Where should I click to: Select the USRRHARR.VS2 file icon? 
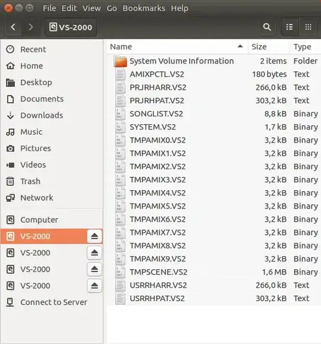[x=120, y=285]
